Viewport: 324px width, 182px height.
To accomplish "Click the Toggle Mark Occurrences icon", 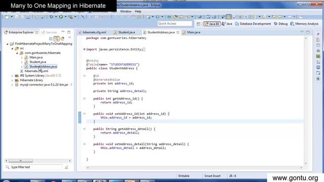I will (x=229, y=17).
